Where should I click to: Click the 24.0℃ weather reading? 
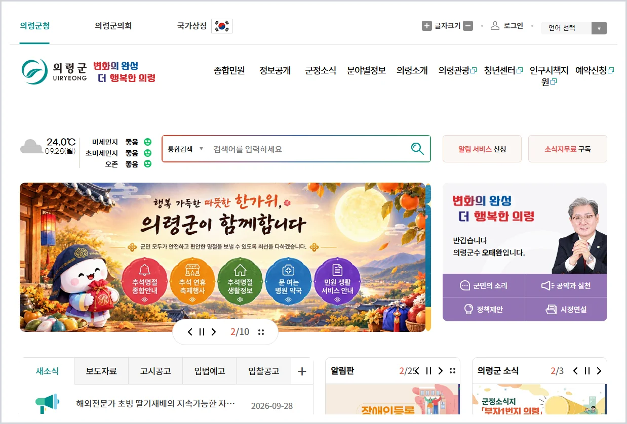click(x=61, y=142)
